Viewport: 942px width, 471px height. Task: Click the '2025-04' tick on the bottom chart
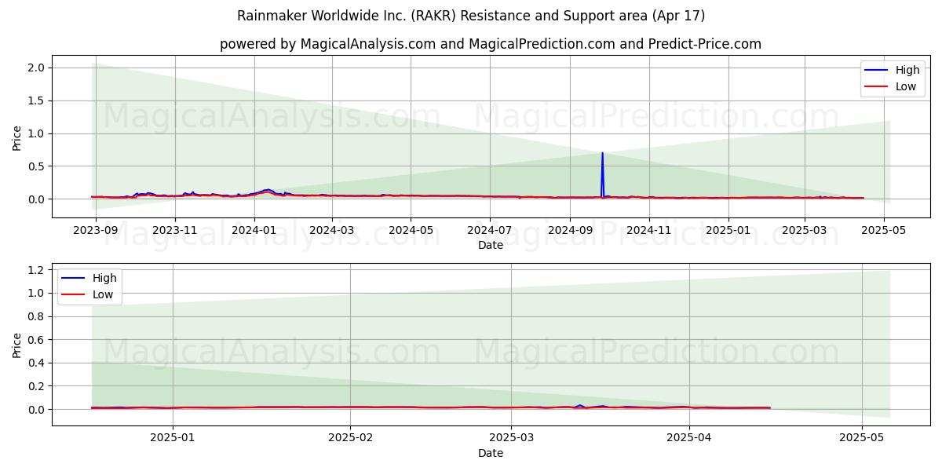click(689, 438)
